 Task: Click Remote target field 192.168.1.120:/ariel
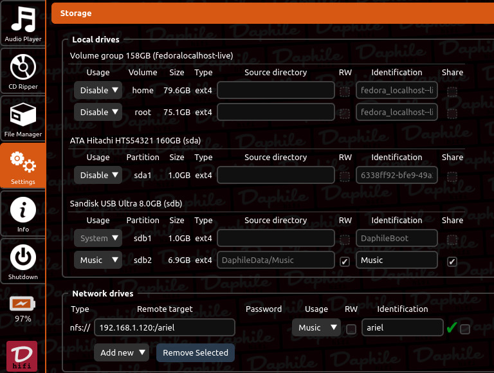tap(165, 327)
